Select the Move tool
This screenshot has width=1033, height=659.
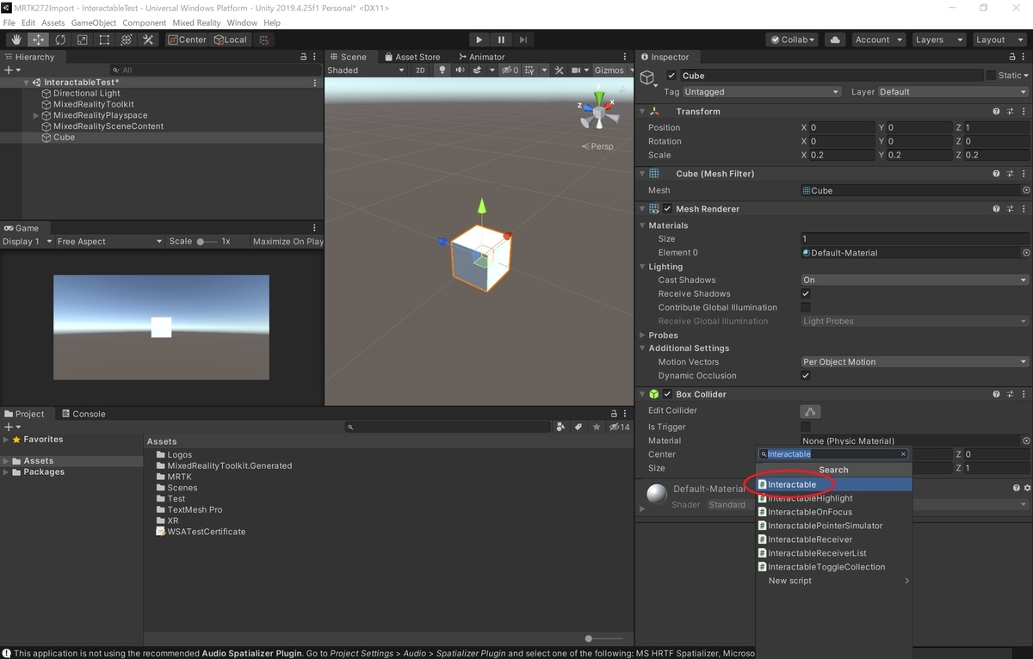click(39, 40)
